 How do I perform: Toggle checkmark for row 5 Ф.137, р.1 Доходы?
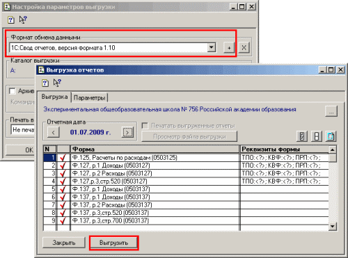(63, 189)
